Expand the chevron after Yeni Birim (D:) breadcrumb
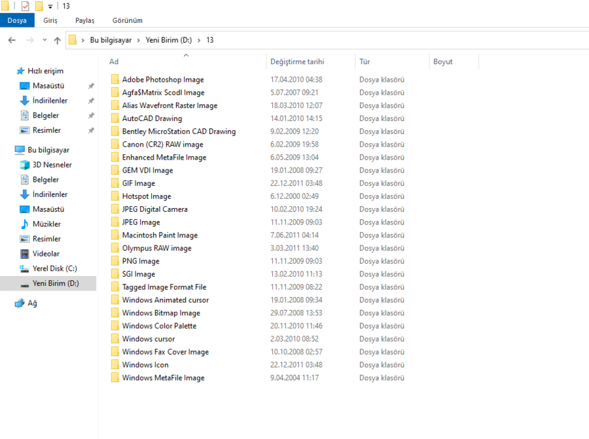The width and height of the screenshot is (589, 439). coord(199,40)
